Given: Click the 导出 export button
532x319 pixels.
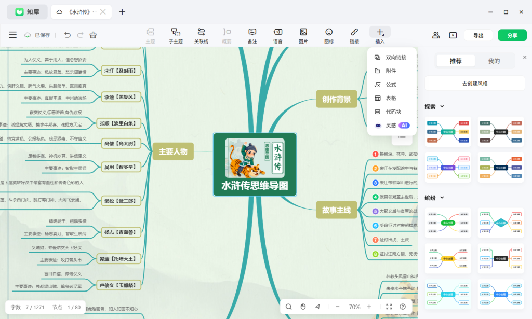Looking at the screenshot, I should (478, 35).
